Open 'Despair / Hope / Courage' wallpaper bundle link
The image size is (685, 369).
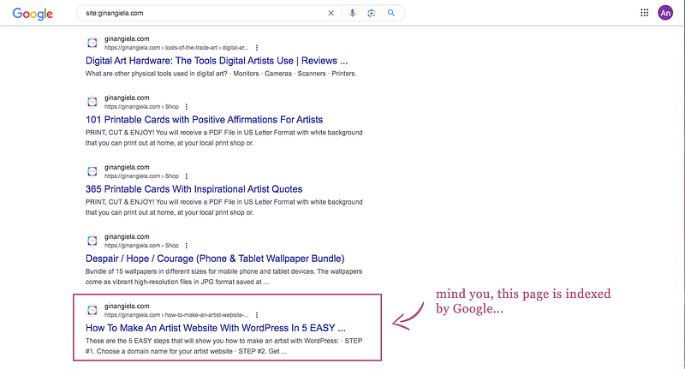215,259
